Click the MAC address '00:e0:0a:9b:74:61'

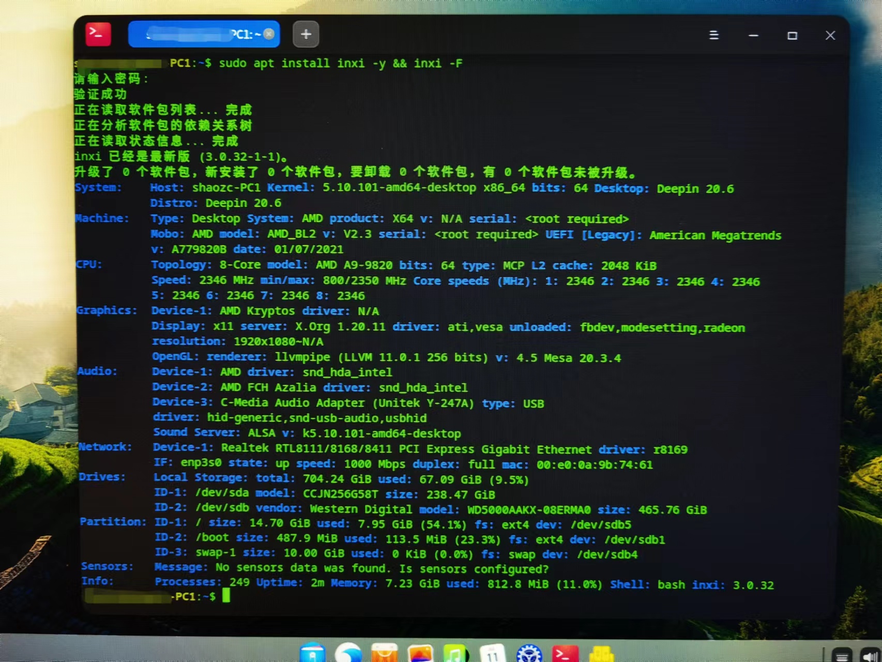click(595, 464)
